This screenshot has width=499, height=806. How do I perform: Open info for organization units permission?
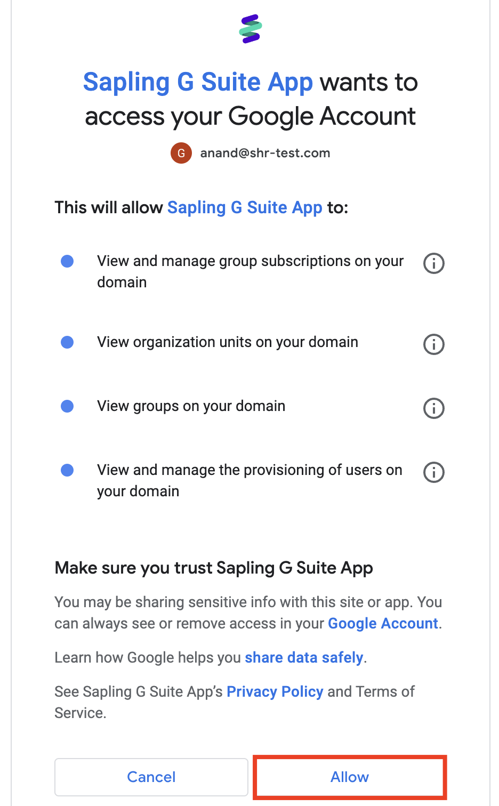tap(433, 344)
